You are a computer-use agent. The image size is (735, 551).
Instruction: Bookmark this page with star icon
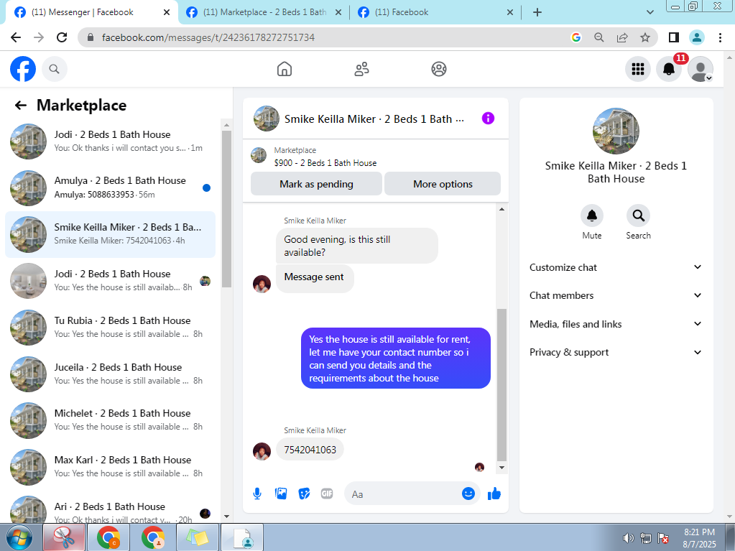(x=645, y=37)
